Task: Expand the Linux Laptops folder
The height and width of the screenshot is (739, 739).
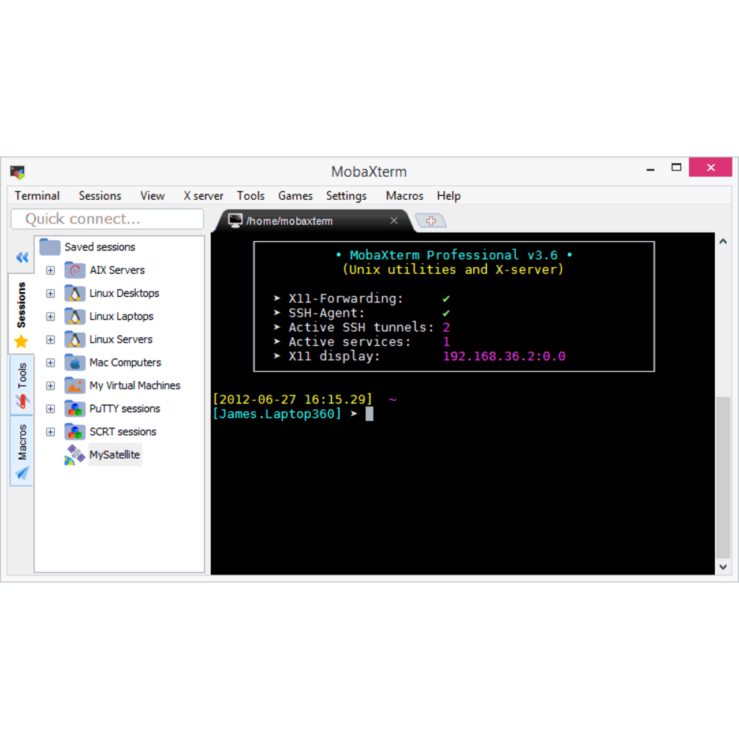Action: [x=51, y=316]
